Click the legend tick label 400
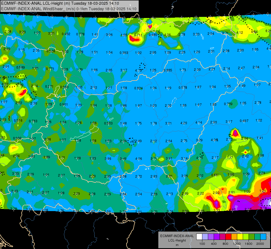The width and height of the screenshot is (271, 249). (214, 244)
